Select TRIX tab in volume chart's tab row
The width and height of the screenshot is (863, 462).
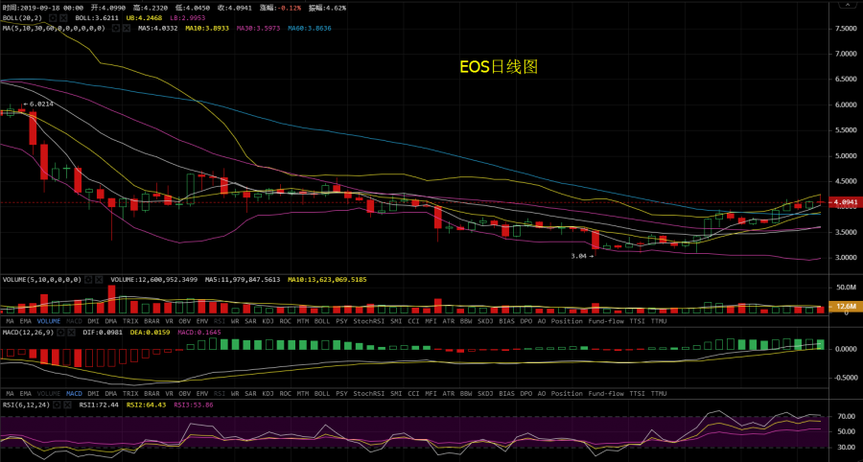[130, 320]
